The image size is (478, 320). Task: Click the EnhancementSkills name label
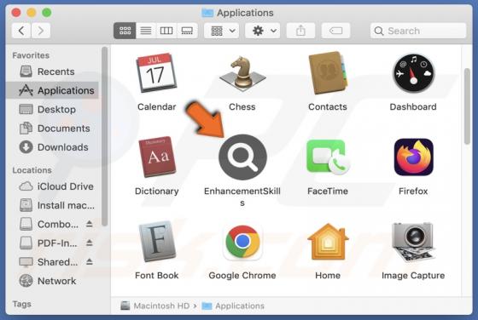(242, 197)
